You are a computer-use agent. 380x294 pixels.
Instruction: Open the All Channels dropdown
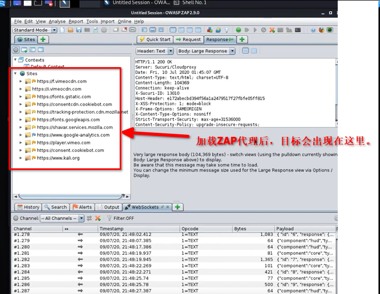(61, 218)
